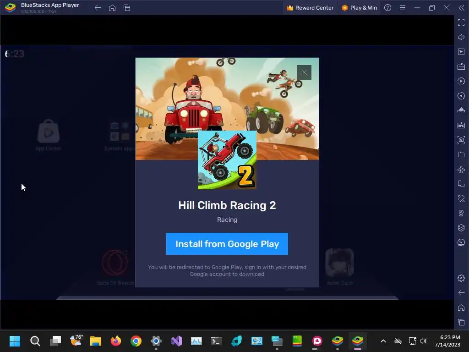The image size is (469, 352).
Task: Open Opera GX Browser in background
Action: coord(115,266)
